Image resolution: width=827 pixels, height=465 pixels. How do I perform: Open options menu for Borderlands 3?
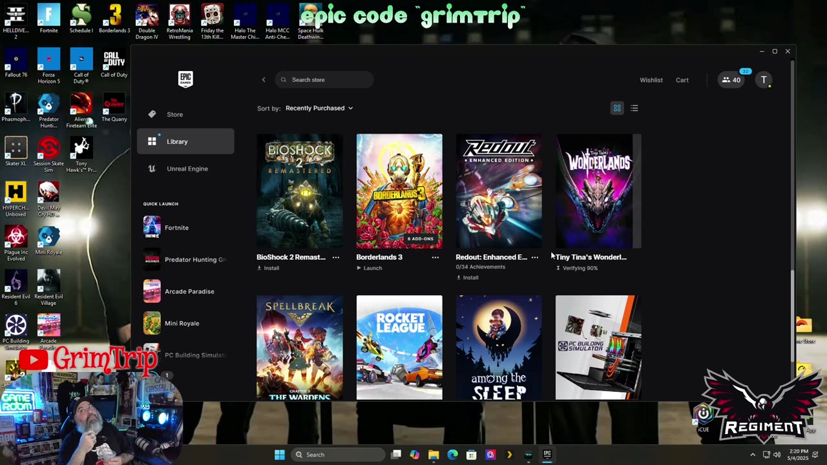pos(435,257)
